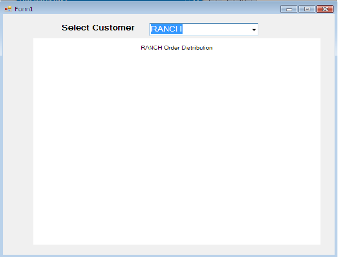Maximize the Form1 window
This screenshot has width=338, height=257.
pyautogui.click(x=307, y=9)
